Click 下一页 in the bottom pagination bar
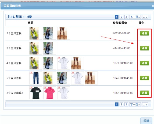The width and height of the screenshot is (154, 124). click(135, 104)
